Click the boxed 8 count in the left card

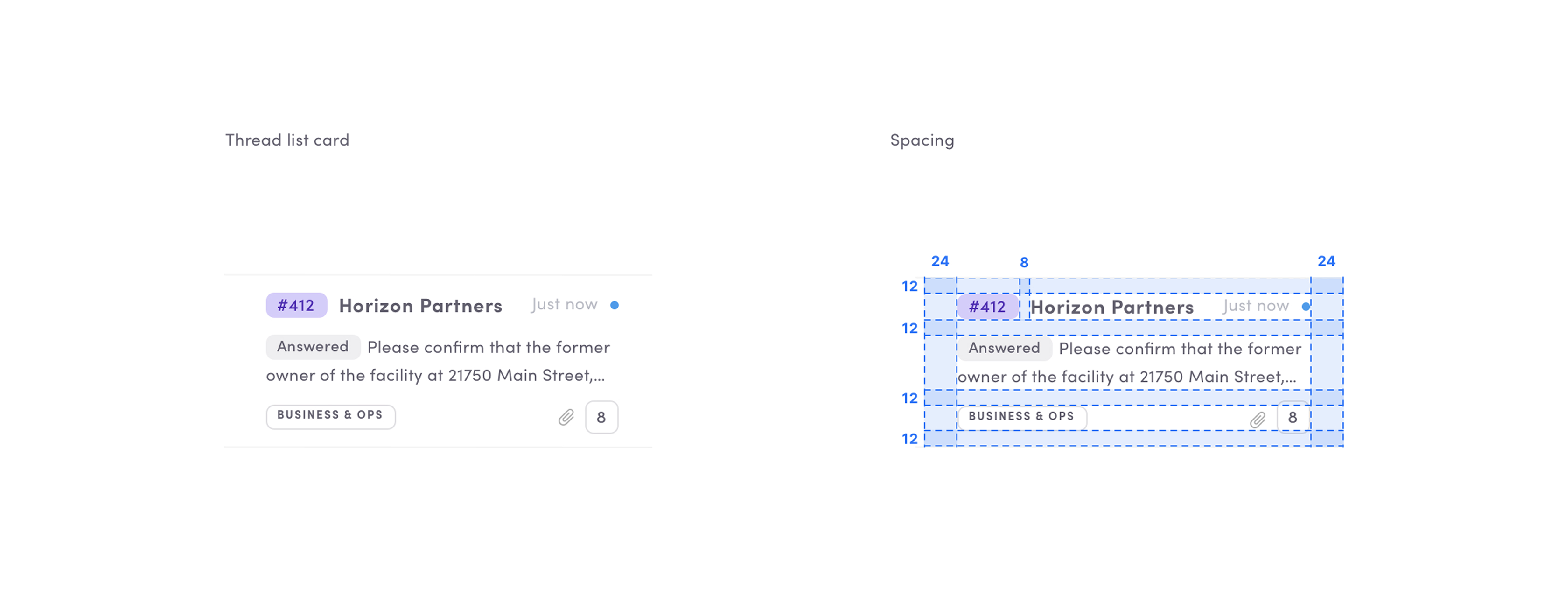(x=601, y=417)
